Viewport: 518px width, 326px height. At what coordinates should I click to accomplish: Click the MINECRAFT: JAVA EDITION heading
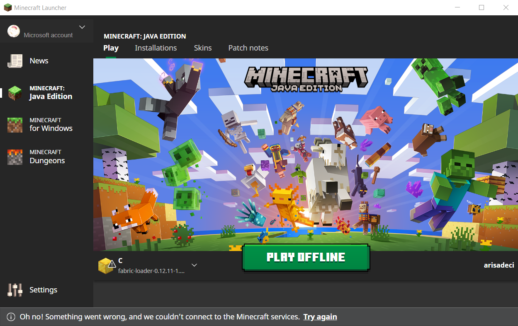[145, 36]
